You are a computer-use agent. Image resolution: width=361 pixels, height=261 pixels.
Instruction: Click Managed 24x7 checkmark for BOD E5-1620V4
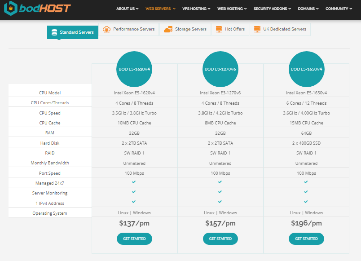pyautogui.click(x=134, y=182)
